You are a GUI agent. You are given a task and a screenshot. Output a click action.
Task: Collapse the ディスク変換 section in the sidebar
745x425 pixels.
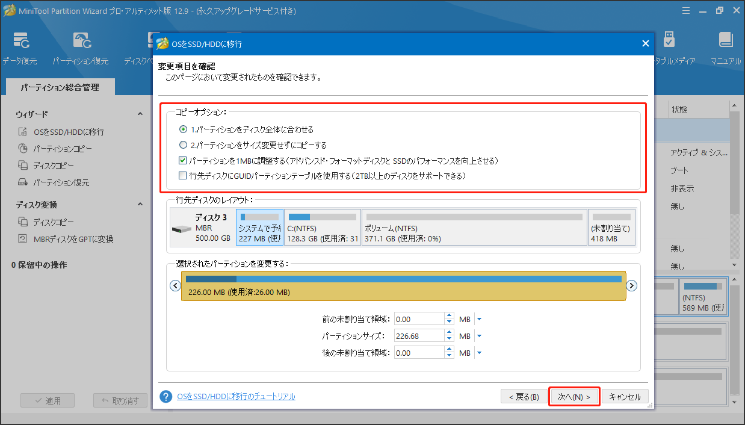tap(140, 204)
